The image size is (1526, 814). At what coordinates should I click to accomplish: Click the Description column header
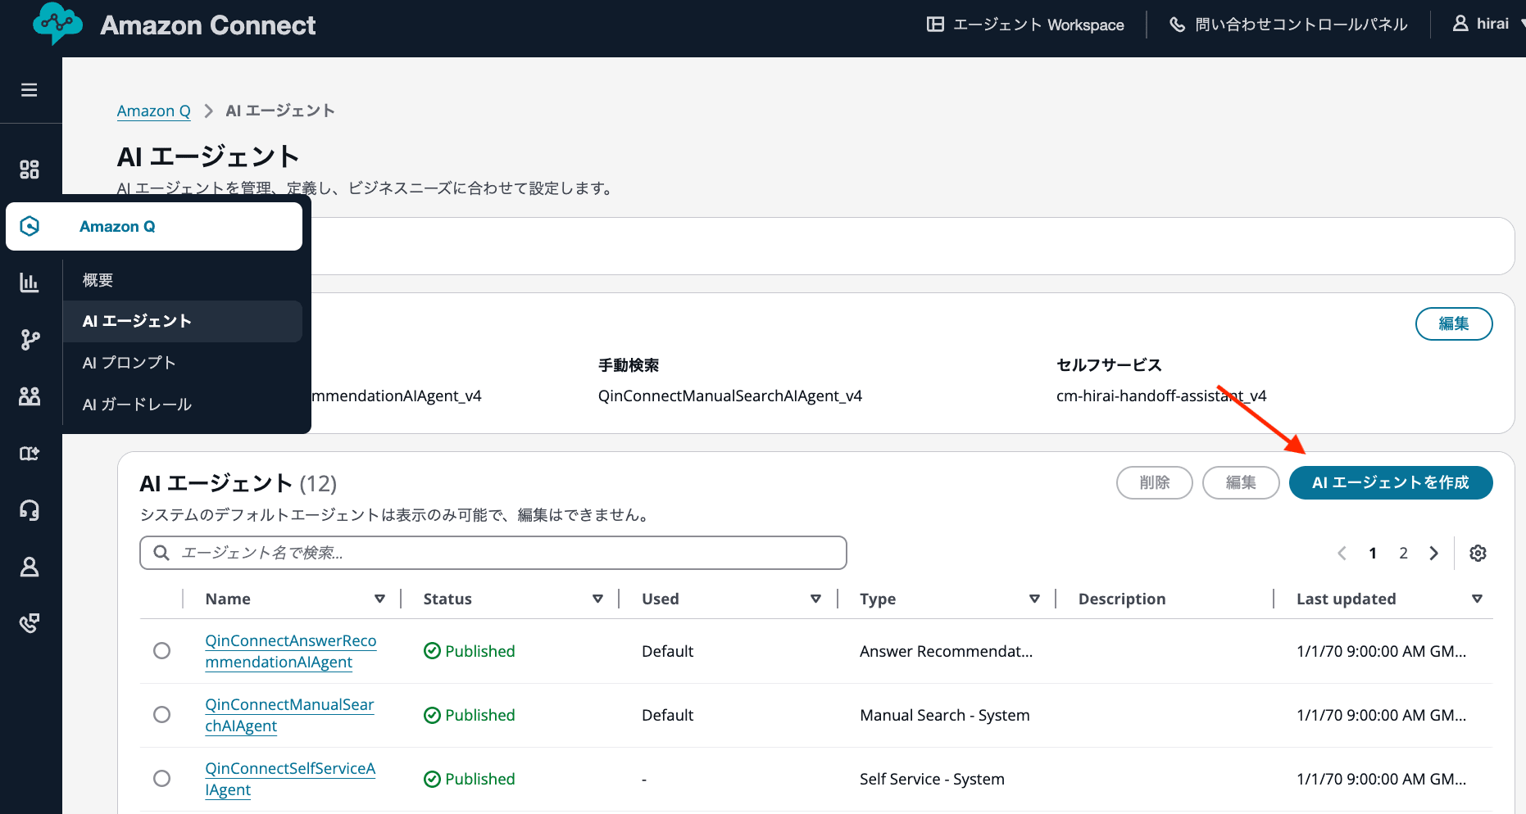(1122, 599)
